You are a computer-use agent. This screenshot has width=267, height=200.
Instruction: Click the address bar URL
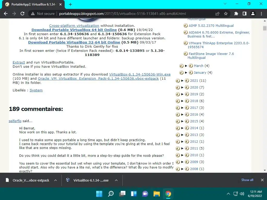click(x=123, y=14)
